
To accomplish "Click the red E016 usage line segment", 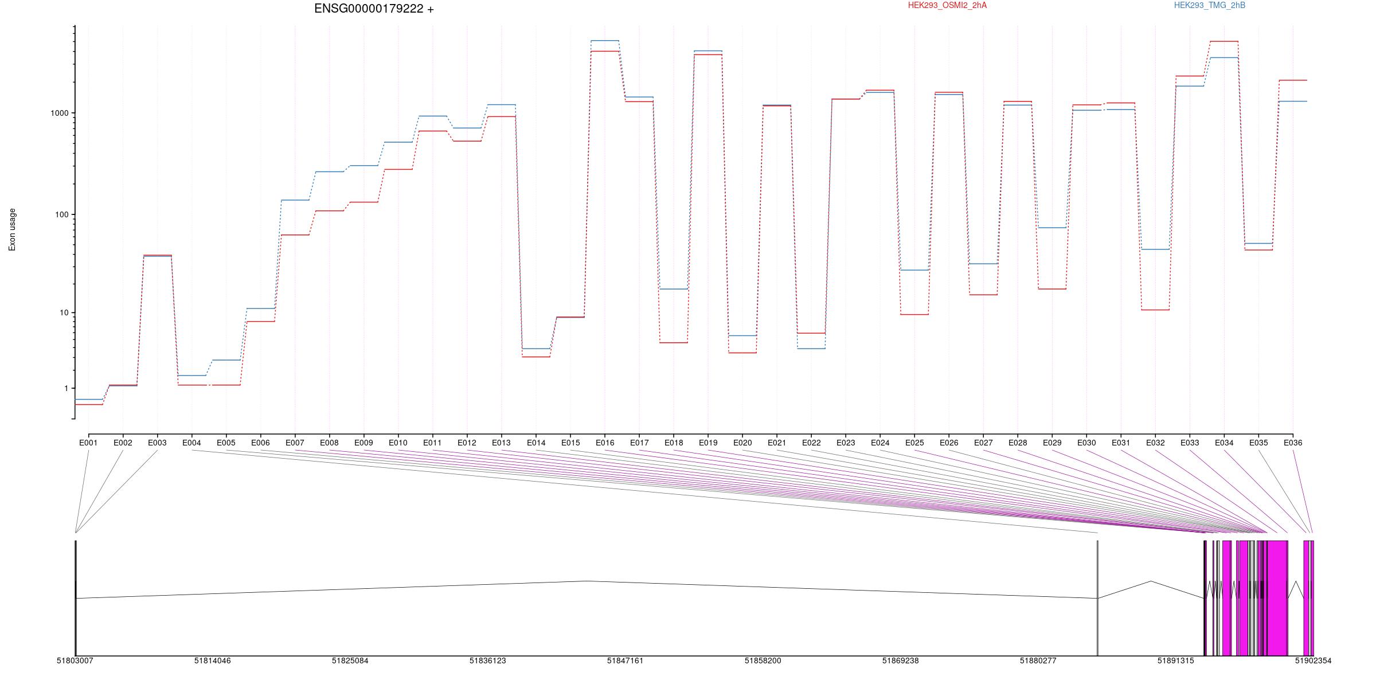I will coord(605,52).
